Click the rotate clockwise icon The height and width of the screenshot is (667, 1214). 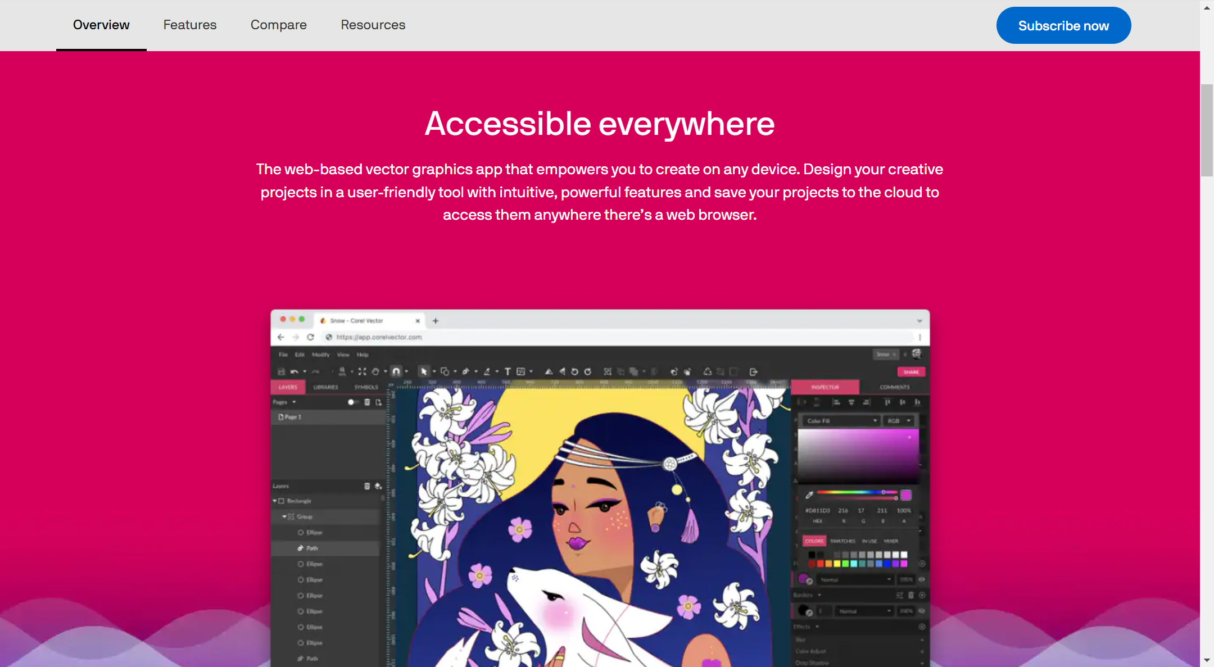(x=588, y=371)
